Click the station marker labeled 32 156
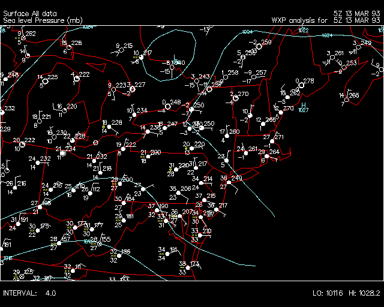Viewport: 384px width, 307px height. pyautogui.click(x=119, y=255)
